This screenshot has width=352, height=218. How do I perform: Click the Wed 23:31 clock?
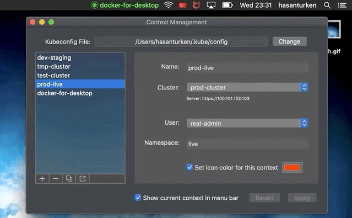[256, 5]
